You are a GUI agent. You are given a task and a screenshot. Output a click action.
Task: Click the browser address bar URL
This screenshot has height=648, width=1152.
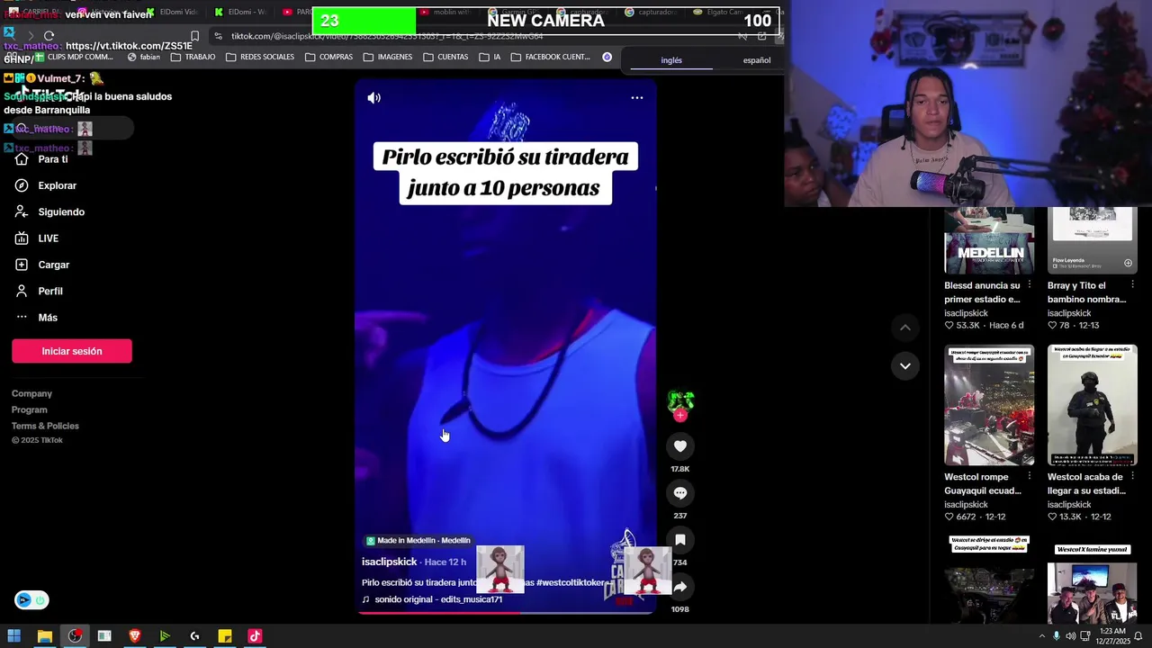tap(387, 36)
